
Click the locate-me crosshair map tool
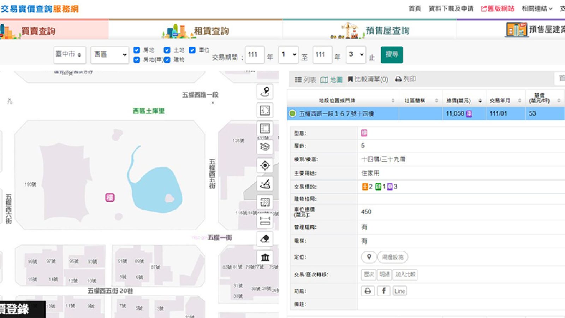click(x=265, y=165)
